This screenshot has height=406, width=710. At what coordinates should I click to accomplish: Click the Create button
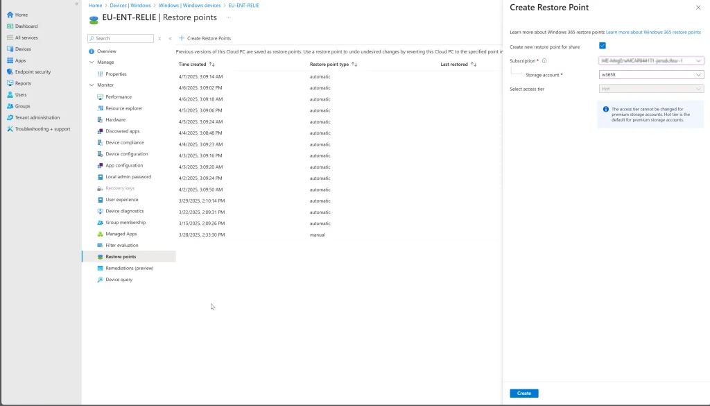[x=524, y=394]
